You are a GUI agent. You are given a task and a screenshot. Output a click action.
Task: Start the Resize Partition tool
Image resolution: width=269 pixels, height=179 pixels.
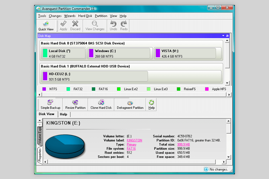[75, 105]
